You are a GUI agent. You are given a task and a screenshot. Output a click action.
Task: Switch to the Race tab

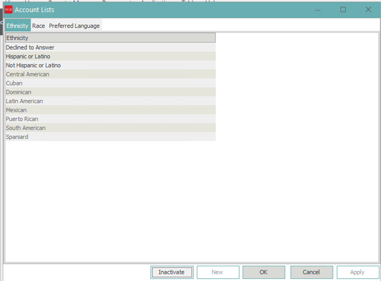[x=39, y=26]
